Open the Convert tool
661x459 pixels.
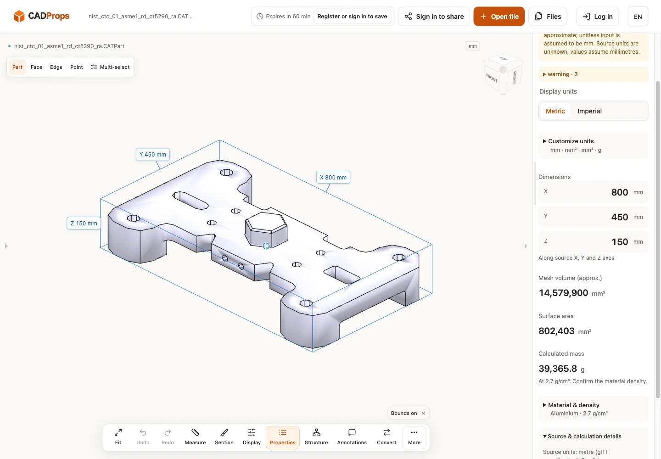click(x=387, y=437)
